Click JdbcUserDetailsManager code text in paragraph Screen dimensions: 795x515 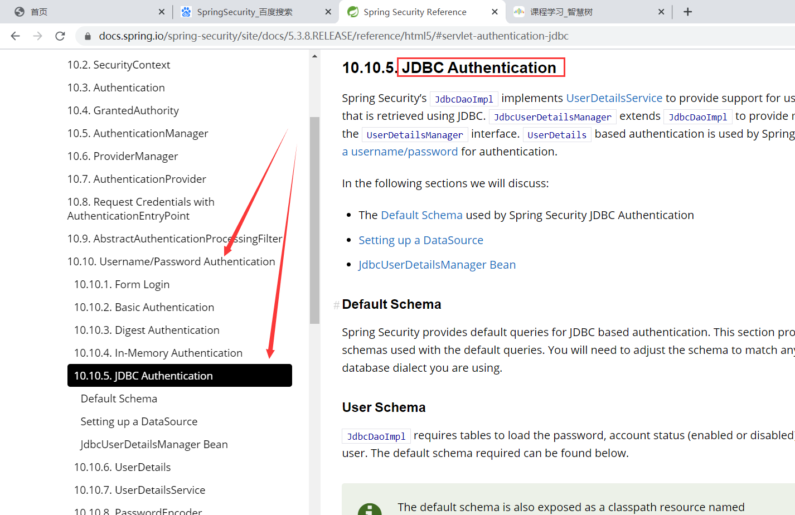552,117
